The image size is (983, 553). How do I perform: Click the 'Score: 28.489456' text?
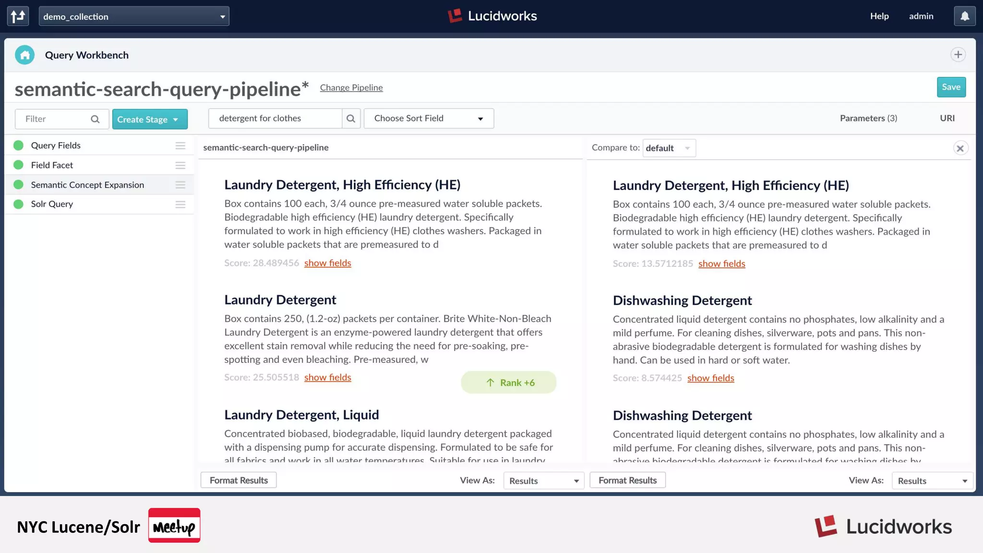click(262, 263)
